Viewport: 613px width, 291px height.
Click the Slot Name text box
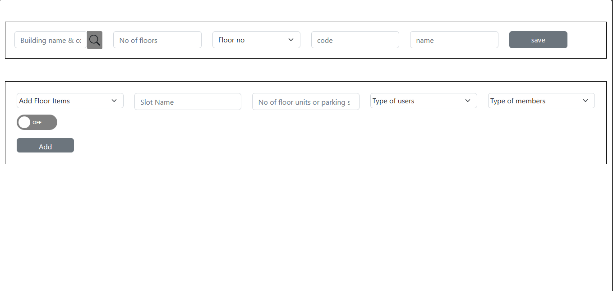[188, 102]
